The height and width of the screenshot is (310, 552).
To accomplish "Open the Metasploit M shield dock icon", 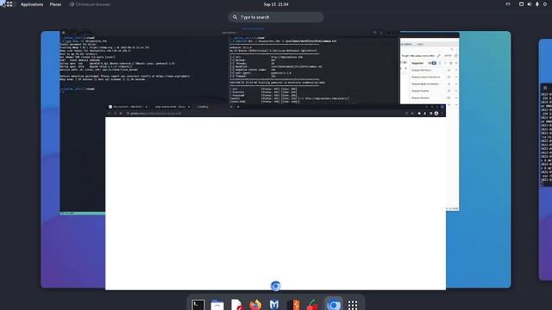I will pyautogui.click(x=274, y=305).
